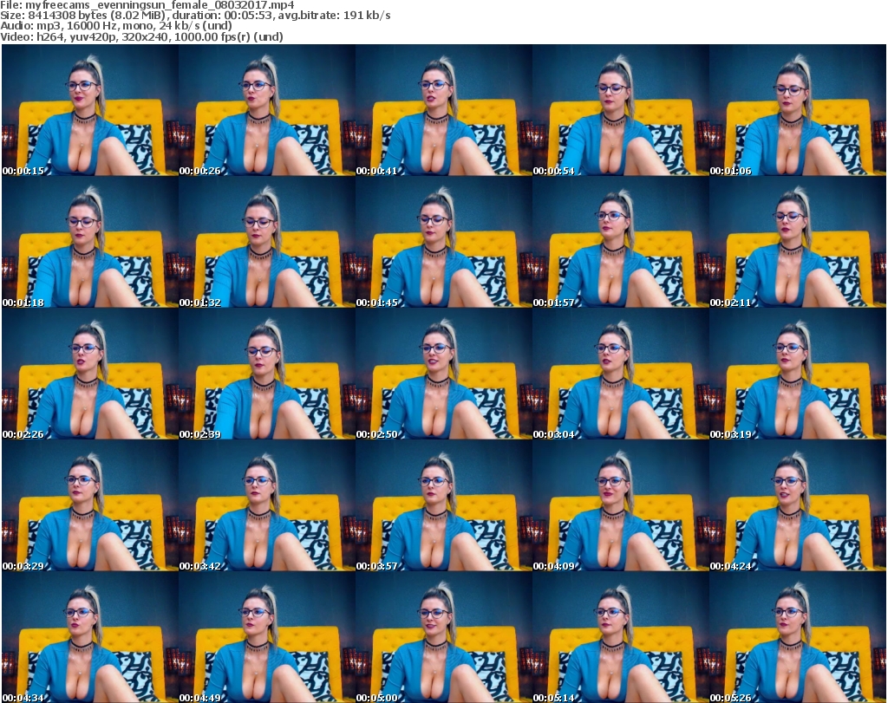
Task: Pick the preview frame marked 00:03:19
Action: point(798,374)
